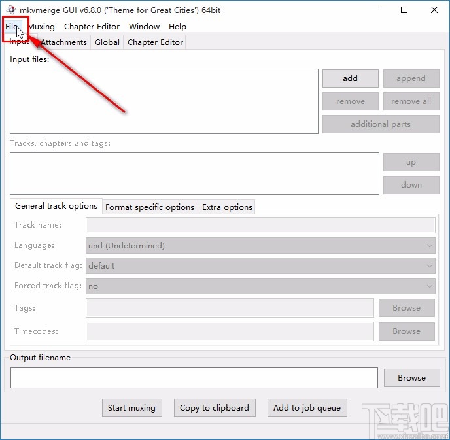Click Start muxing
The image size is (450, 440).
click(x=131, y=407)
